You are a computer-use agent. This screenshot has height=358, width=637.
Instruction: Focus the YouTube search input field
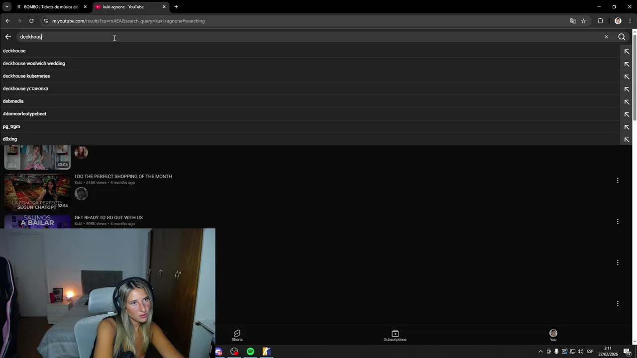pyautogui.click(x=309, y=37)
